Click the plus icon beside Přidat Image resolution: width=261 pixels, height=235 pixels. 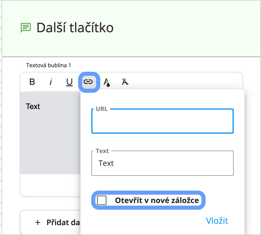click(38, 222)
